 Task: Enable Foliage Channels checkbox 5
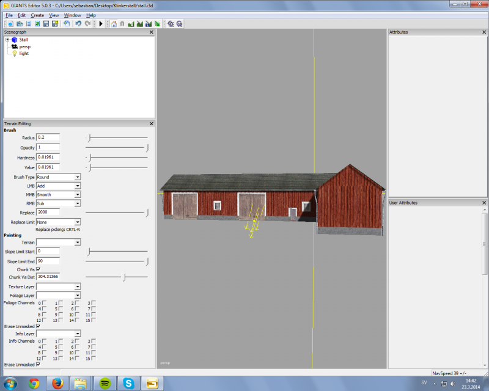[61, 309]
